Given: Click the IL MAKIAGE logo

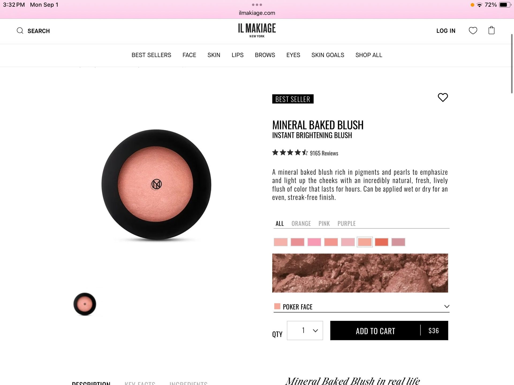Looking at the screenshot, I should coord(257,30).
